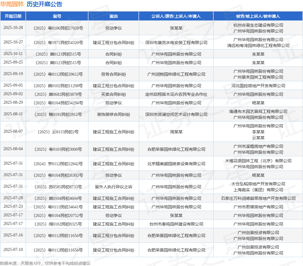Click date cell 2025-10-27
The image size is (303, 266).
point(13,42)
